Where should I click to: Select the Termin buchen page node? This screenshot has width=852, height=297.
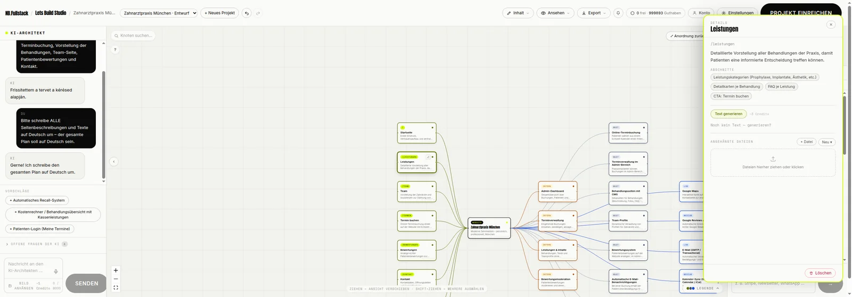[x=416, y=221]
